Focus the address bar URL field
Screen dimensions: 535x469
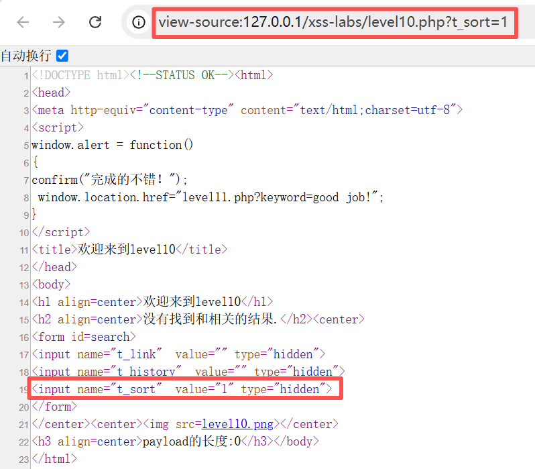click(333, 23)
